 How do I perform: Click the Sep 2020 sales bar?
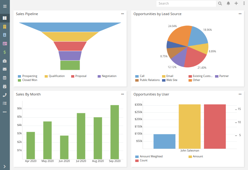115,132
